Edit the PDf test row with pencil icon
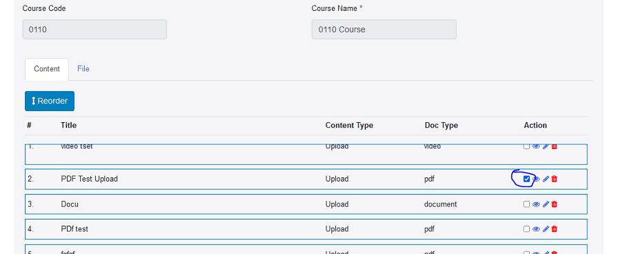 pos(546,229)
